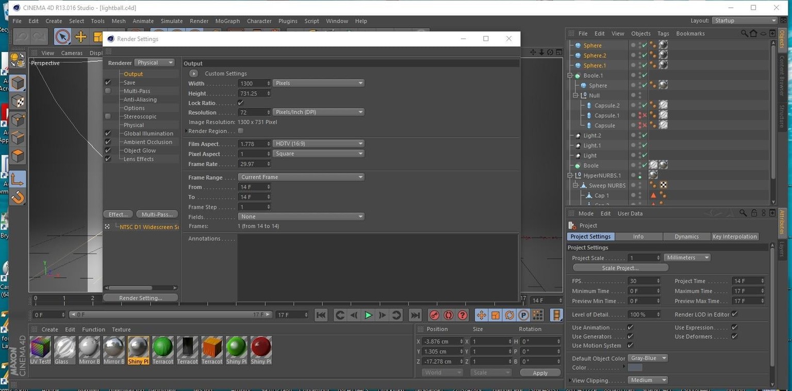The height and width of the screenshot is (391, 792).
Task: Select the red Shiny Pl material thumbnail
Action: click(261, 350)
